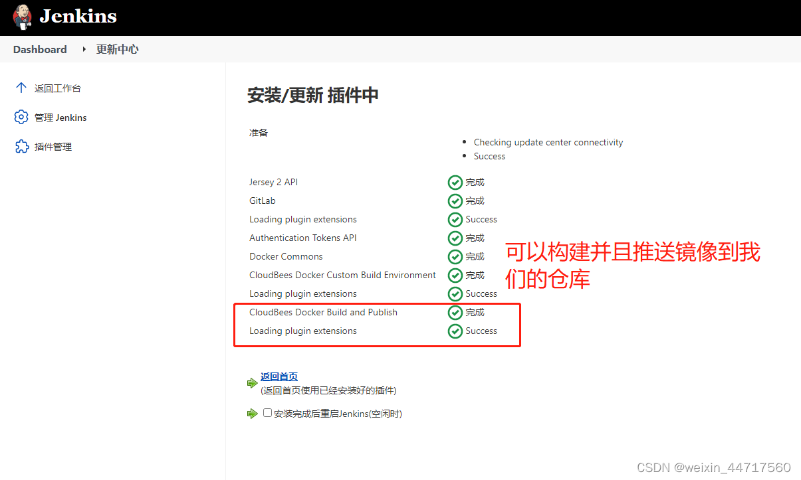The width and height of the screenshot is (801, 480).
Task: Click the GitLab plugin name
Action: click(263, 200)
